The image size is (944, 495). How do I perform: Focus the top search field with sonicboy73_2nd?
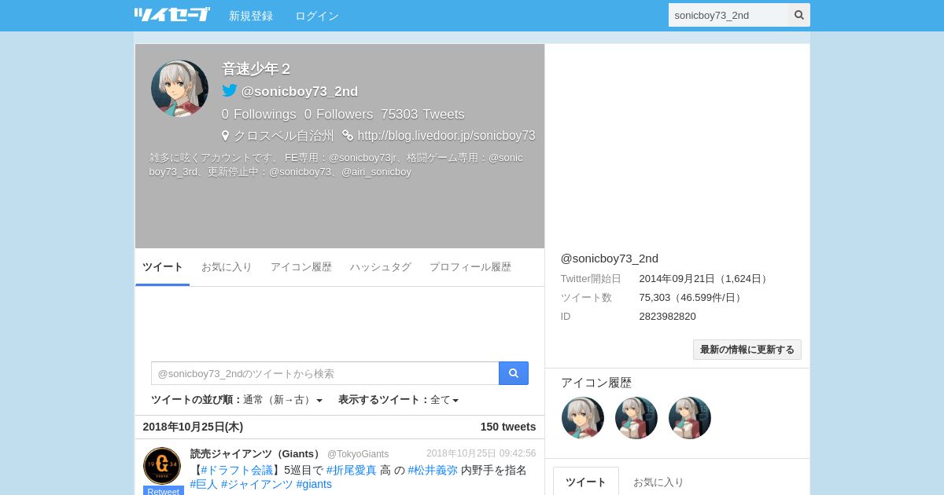tap(728, 15)
